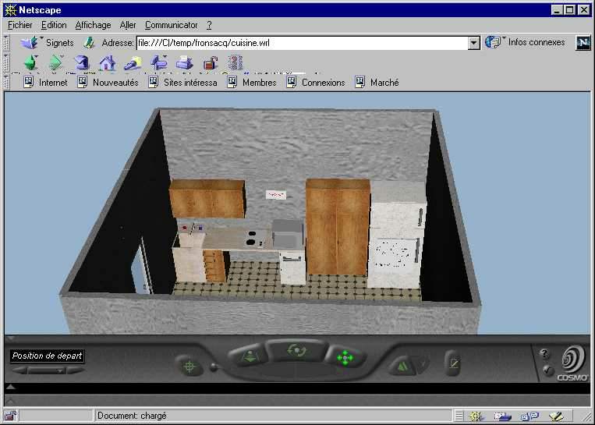Image resolution: width=595 pixels, height=425 pixels.
Task: Click the Print toolbar icon
Action: click(x=185, y=63)
